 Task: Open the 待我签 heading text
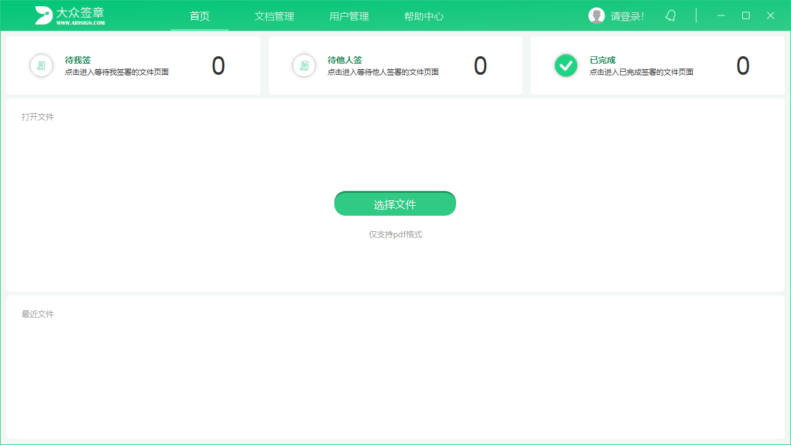coord(78,60)
